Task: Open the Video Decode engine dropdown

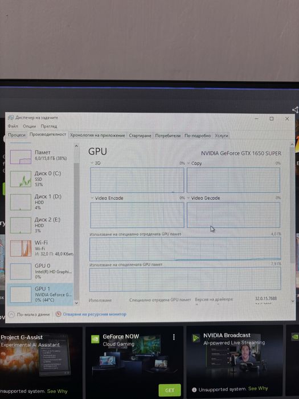Action: tap(189, 198)
